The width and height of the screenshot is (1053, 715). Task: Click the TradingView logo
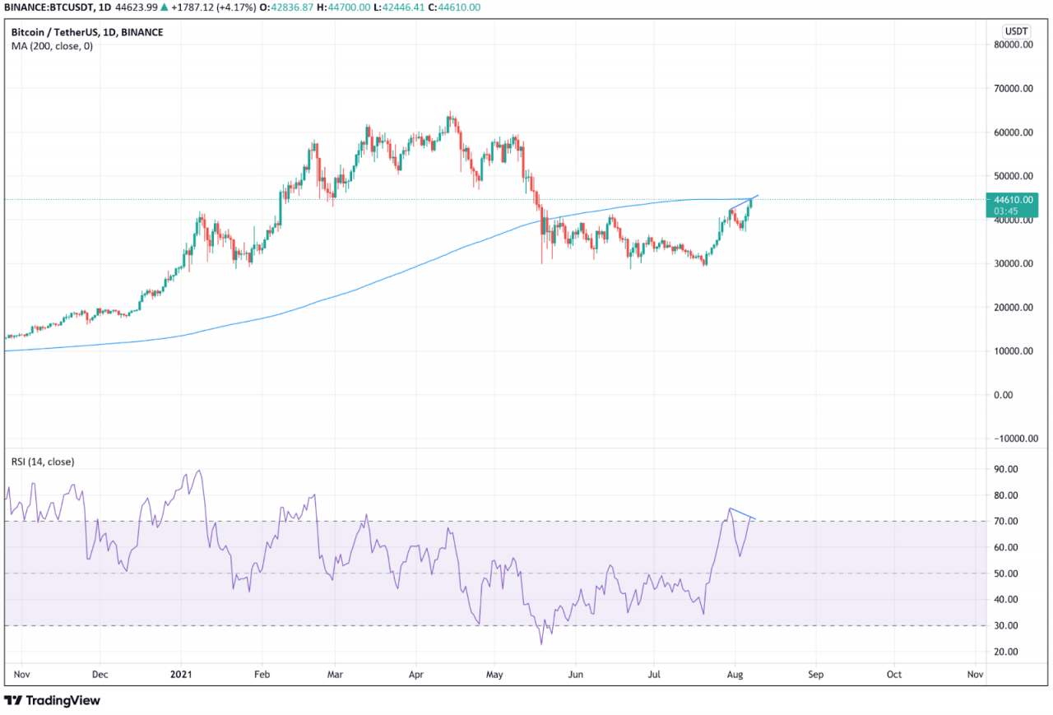click(x=51, y=700)
